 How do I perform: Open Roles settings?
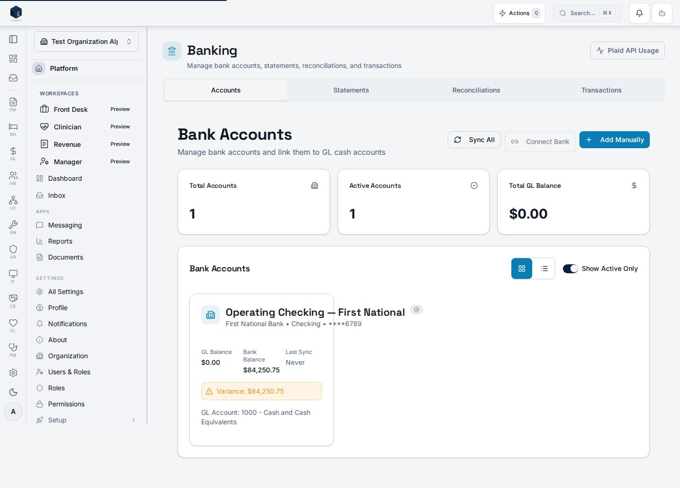point(86,388)
